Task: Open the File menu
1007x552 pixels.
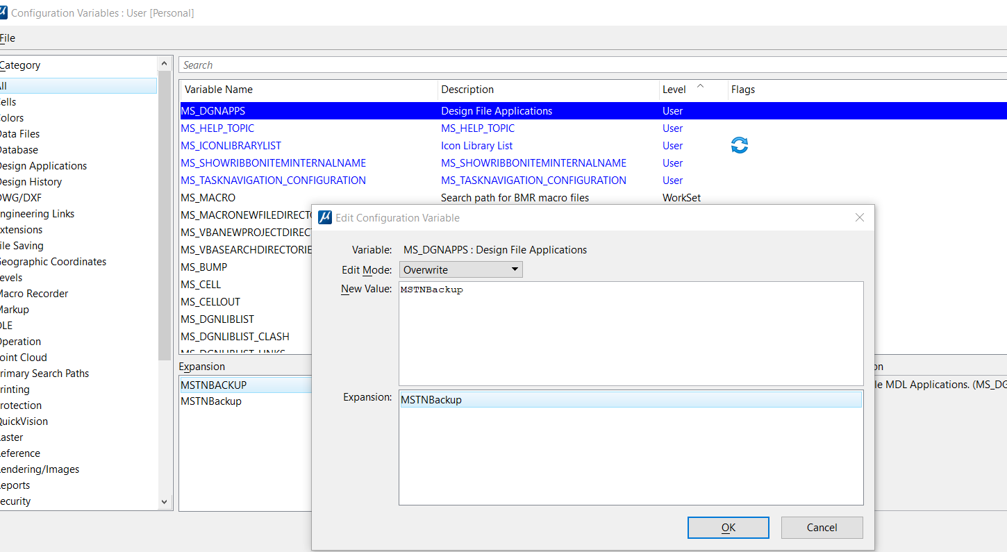Action: pyautogui.click(x=7, y=38)
